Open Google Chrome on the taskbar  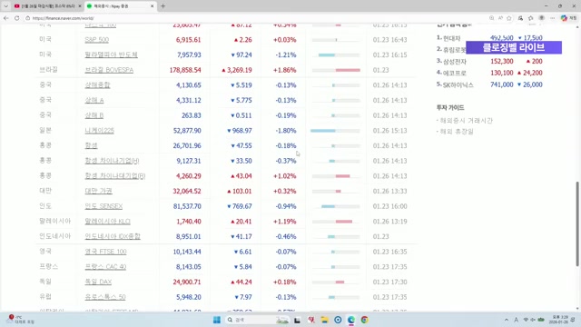coord(365,320)
